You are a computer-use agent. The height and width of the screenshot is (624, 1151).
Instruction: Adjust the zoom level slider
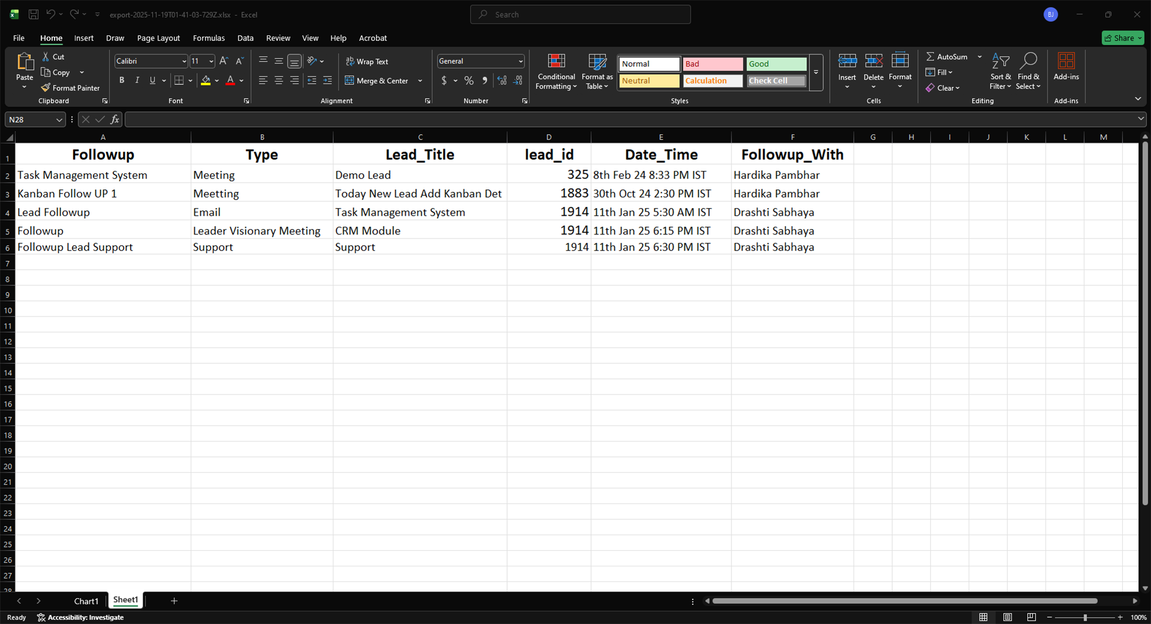[1084, 617]
